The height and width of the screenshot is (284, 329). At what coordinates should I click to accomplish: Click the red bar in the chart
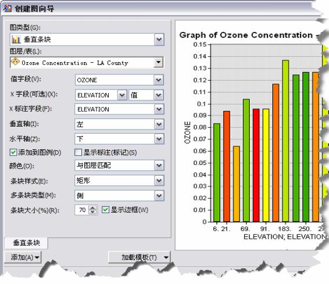(256, 166)
